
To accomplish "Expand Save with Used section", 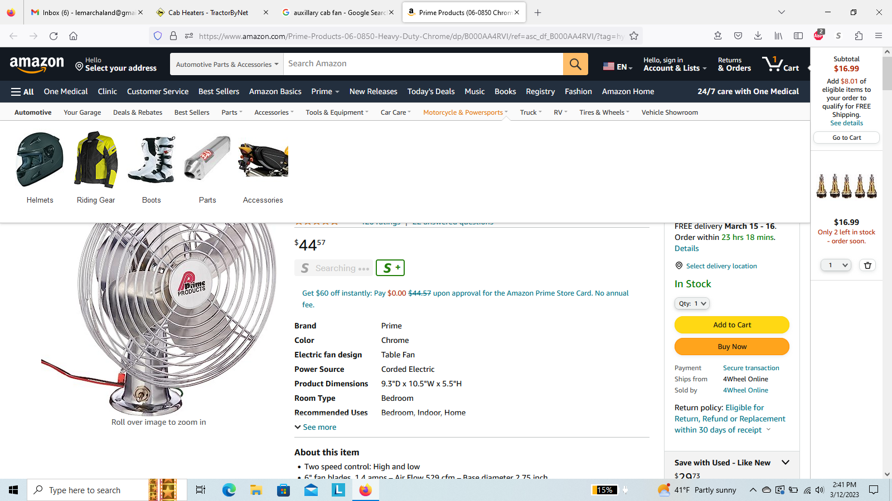I will point(786,463).
